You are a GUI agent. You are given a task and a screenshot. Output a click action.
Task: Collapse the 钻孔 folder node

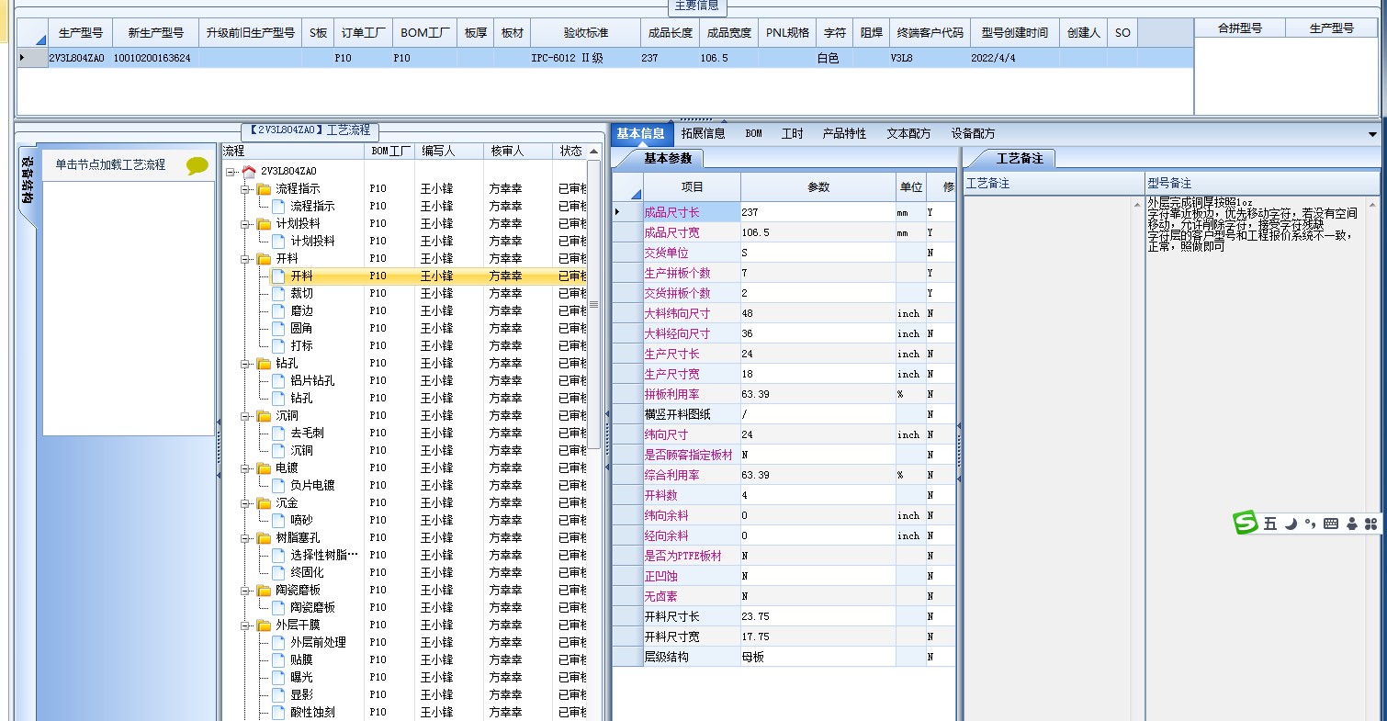coord(245,363)
